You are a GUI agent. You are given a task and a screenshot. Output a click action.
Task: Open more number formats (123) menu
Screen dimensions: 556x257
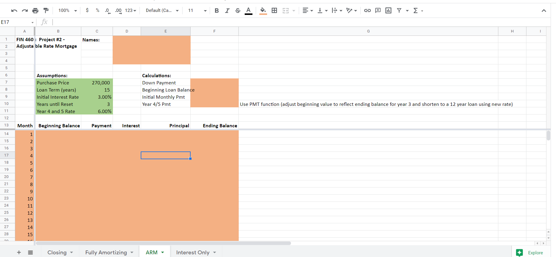130,10
